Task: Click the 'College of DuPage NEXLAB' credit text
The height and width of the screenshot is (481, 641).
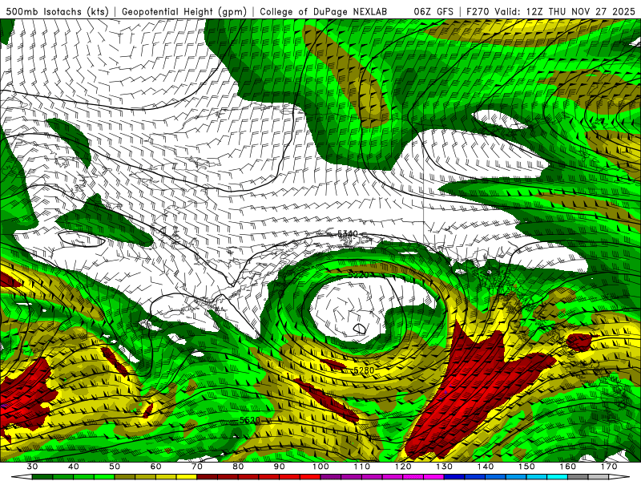Action: coord(324,12)
